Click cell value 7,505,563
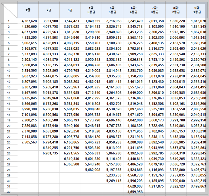 (x=29, y=142)
